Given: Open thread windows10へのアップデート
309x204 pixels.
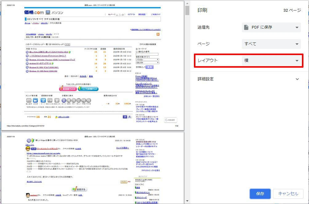Looking at the screenshot, I should 40,63.
